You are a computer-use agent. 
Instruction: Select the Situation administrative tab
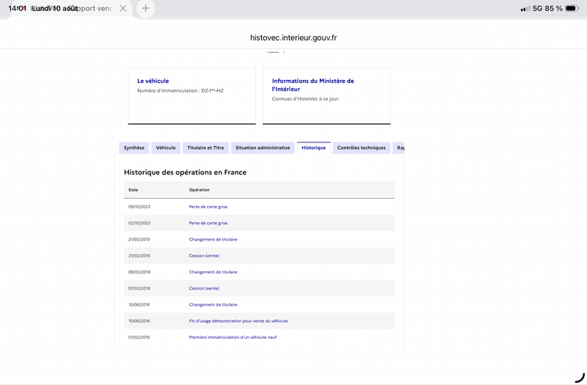(263, 148)
